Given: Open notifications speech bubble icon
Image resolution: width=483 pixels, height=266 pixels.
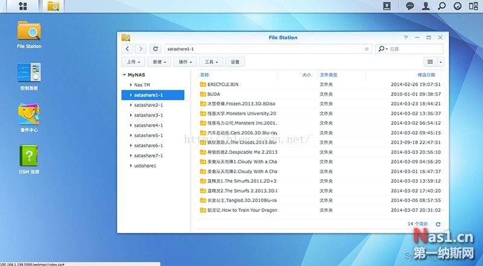Looking at the screenshot, I should (x=410, y=6).
